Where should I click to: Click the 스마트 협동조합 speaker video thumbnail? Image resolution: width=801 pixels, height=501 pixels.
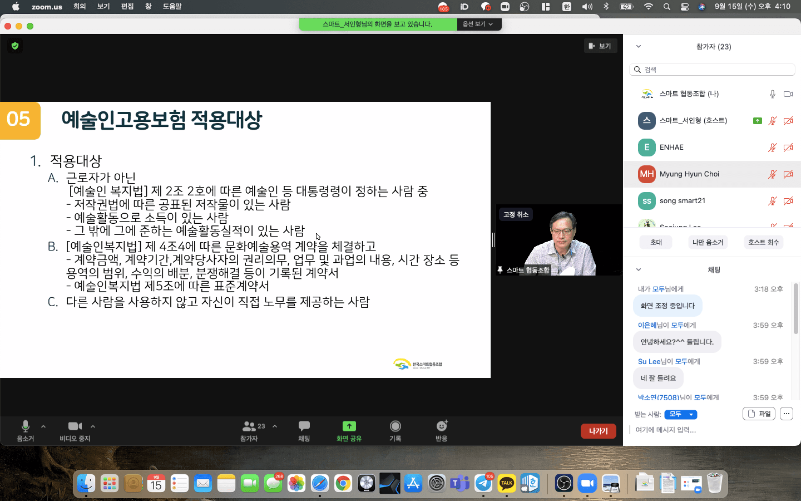[559, 240]
